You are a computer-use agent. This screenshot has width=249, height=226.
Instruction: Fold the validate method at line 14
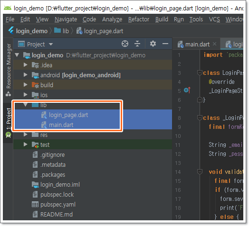point(200,172)
